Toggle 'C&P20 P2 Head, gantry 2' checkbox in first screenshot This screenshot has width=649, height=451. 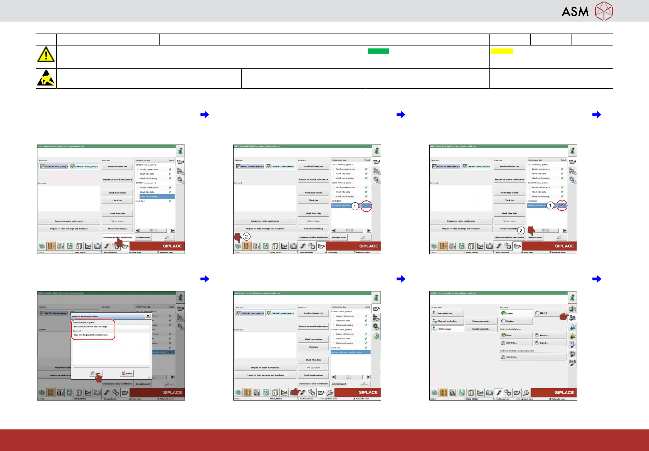42,167
